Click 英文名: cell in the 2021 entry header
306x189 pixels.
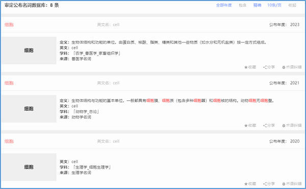108,83
